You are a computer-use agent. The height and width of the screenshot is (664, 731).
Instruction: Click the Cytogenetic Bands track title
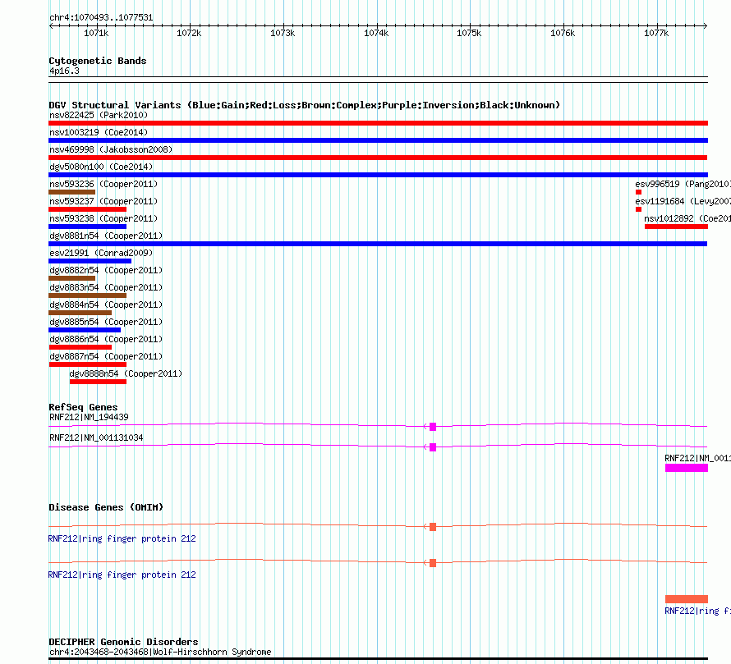pos(98,61)
